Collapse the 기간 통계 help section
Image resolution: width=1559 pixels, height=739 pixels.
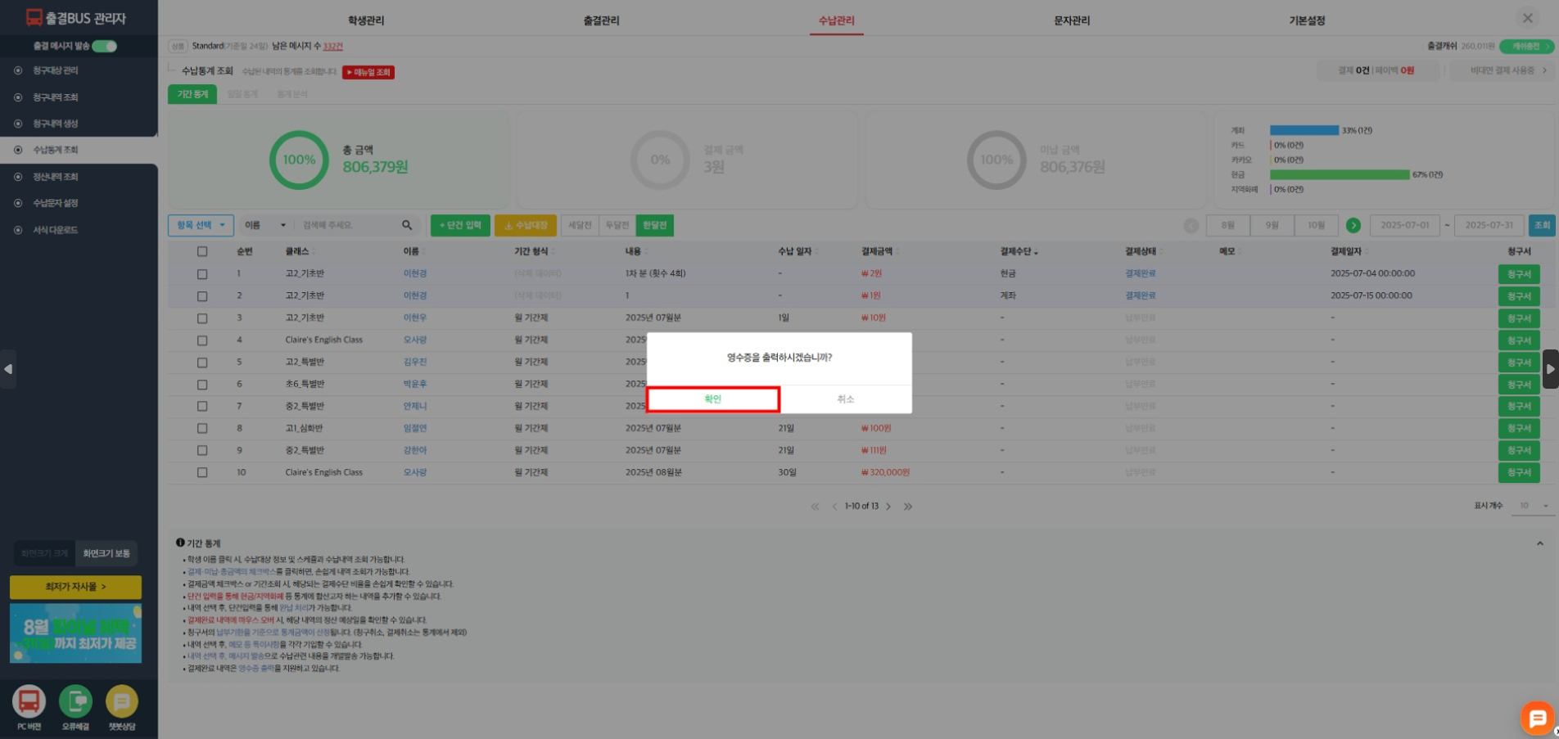[x=1539, y=543]
